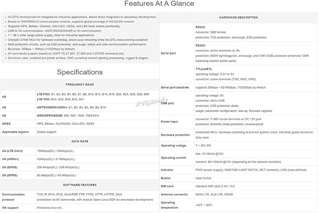Image resolution: width=319 pixels, height=213 pixels.
Task: Click the Hardware protection row label
Action: click(175, 135)
